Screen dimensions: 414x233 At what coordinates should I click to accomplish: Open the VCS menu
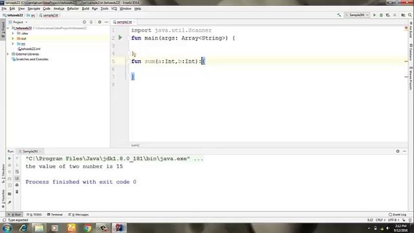(114, 8)
